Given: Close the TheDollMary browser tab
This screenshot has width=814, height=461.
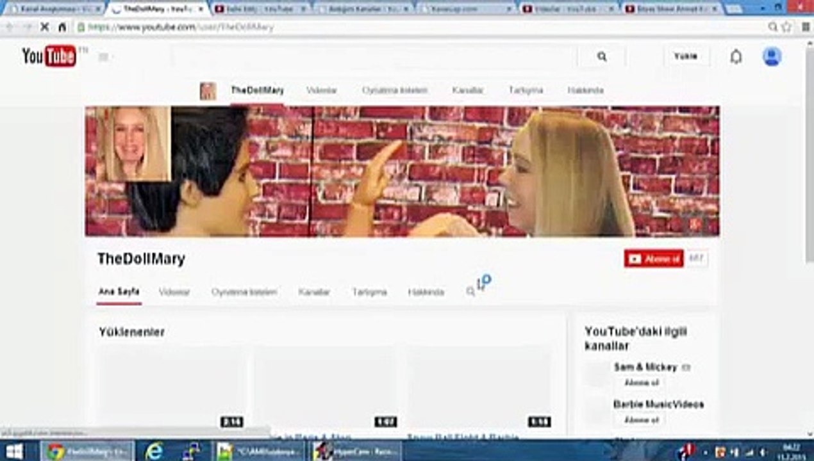Looking at the screenshot, I should point(200,9).
